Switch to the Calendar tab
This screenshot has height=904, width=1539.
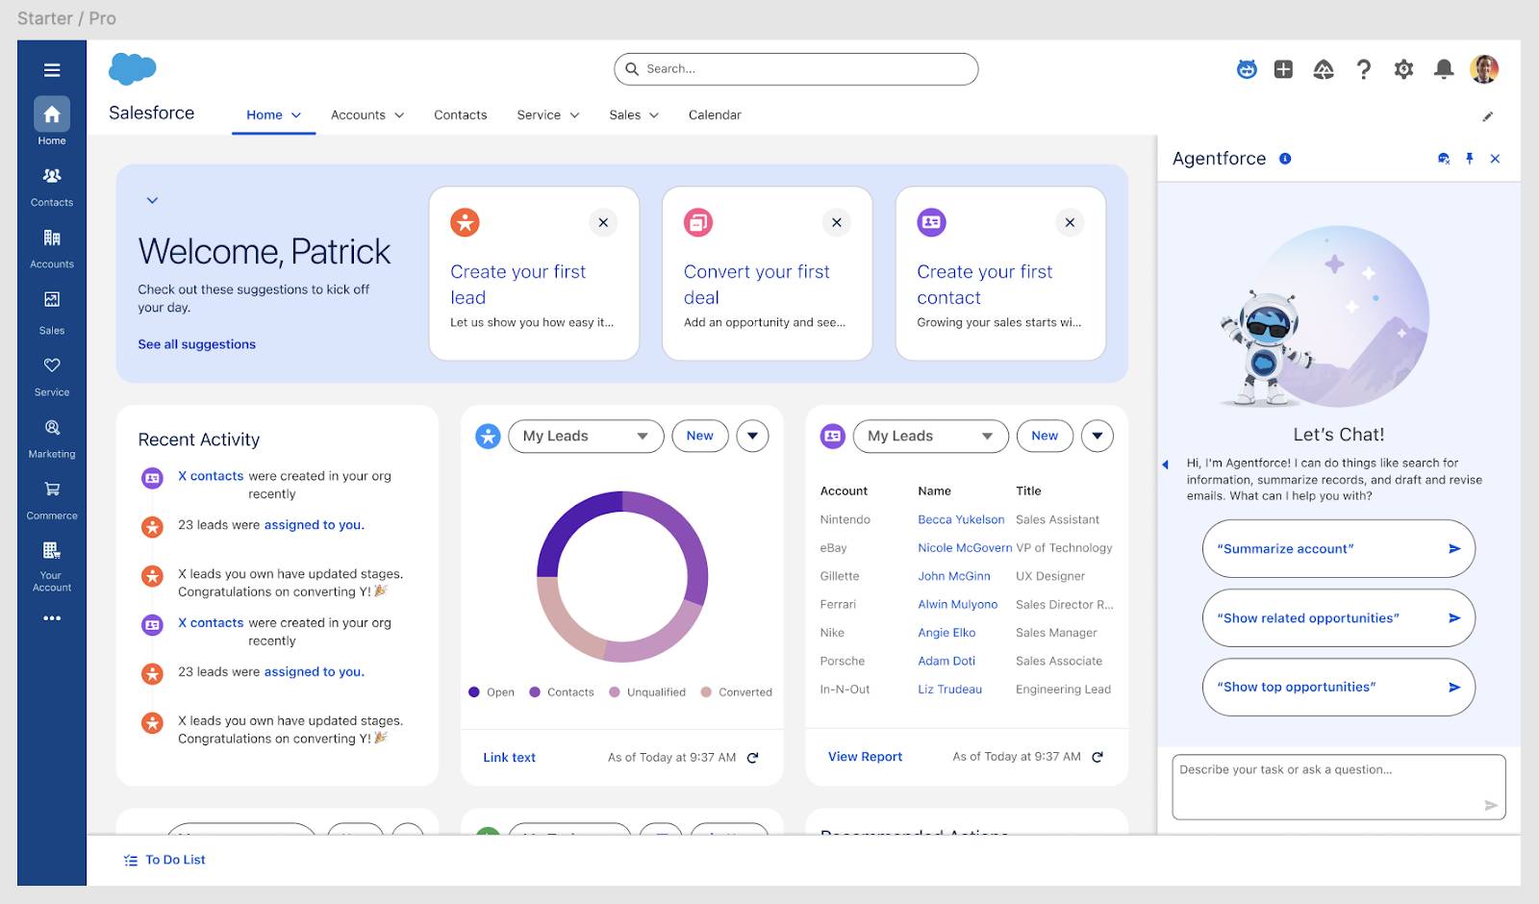pyautogui.click(x=714, y=114)
